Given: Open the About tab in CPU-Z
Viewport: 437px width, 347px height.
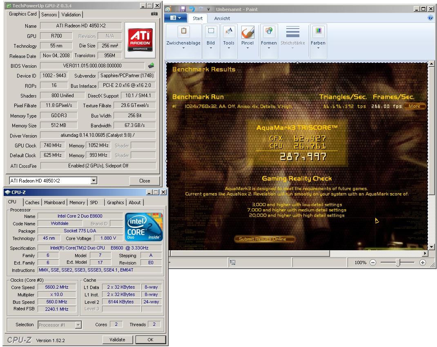Looking at the screenshot, I should point(135,202).
